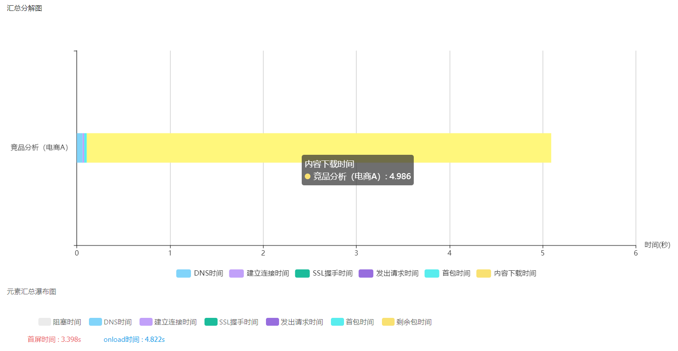
Task: Click the 元素汇总瀑布图 section heading
Action: (31, 292)
